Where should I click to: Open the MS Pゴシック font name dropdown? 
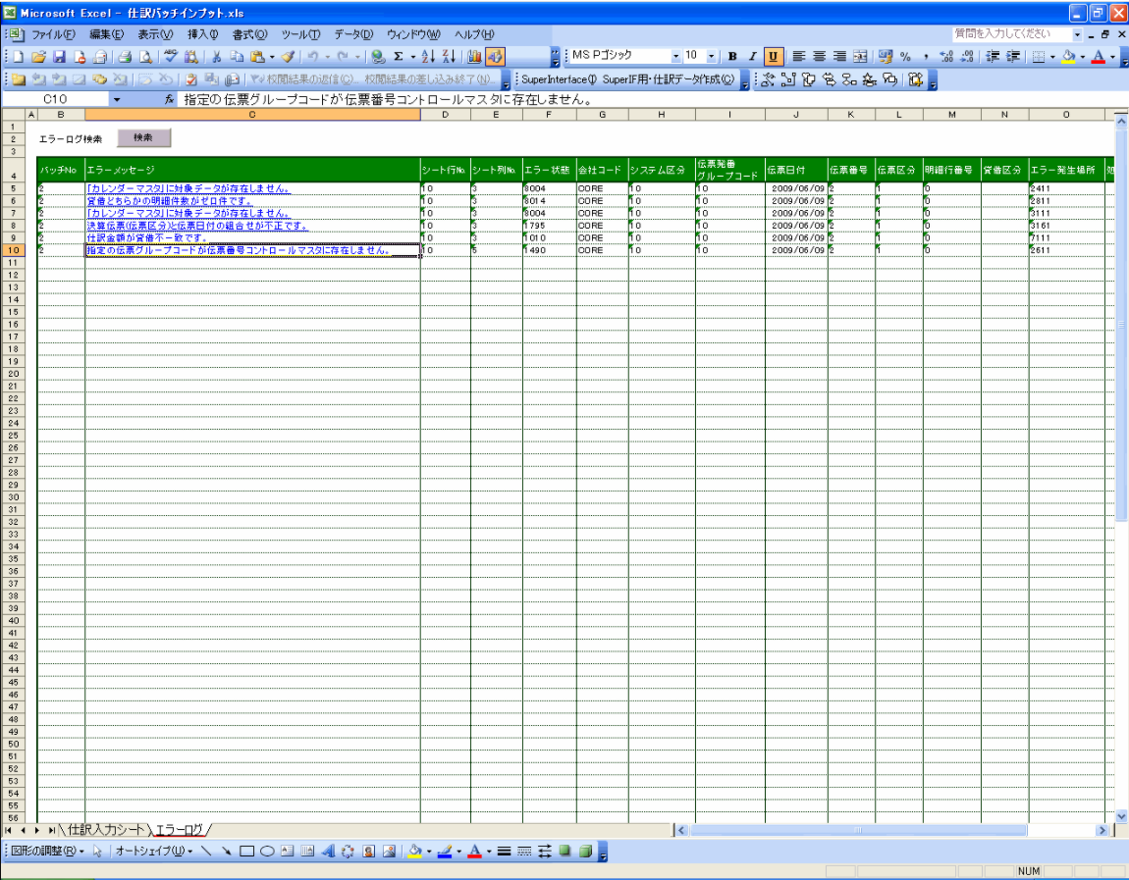tap(675, 57)
